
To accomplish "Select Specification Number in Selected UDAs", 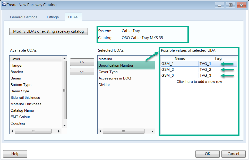I will pos(126,65).
